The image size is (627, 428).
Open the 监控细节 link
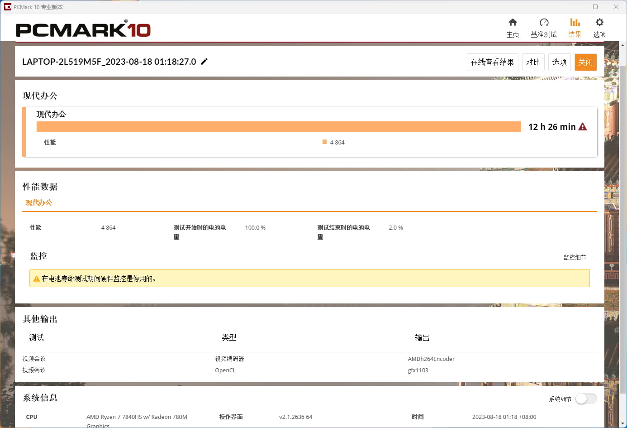click(x=575, y=257)
